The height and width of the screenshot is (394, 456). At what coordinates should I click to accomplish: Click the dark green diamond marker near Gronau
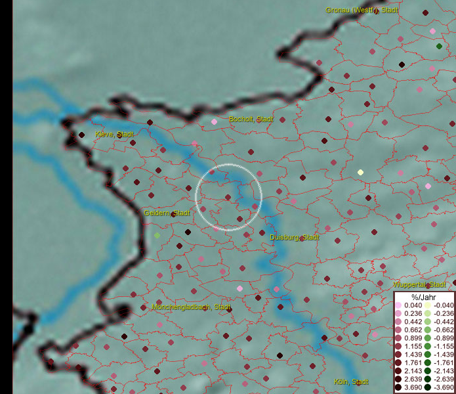pyautogui.click(x=439, y=46)
